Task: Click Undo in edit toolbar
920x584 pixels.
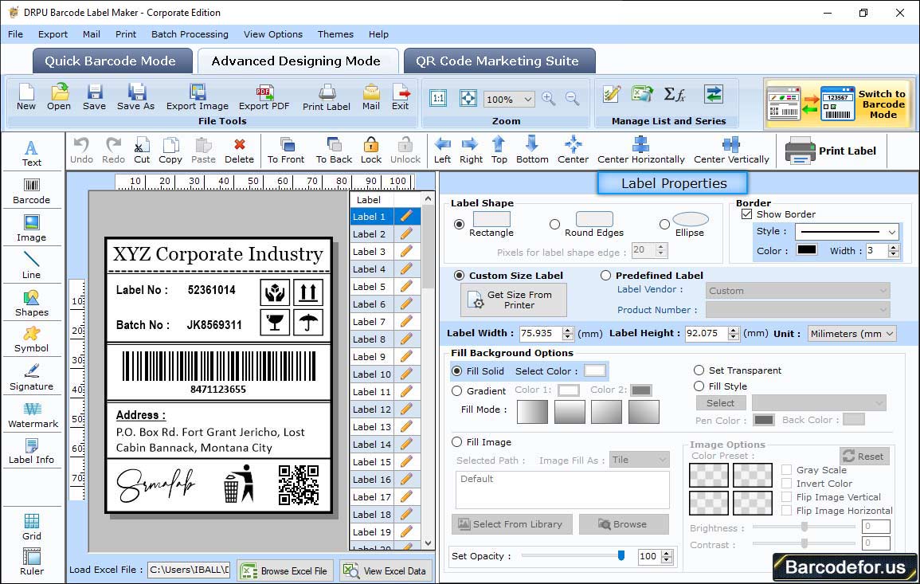Action: [81, 151]
